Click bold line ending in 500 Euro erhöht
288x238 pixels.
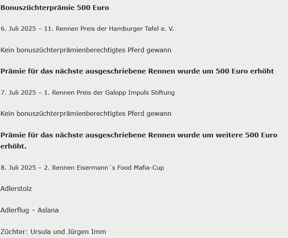coord(137,71)
